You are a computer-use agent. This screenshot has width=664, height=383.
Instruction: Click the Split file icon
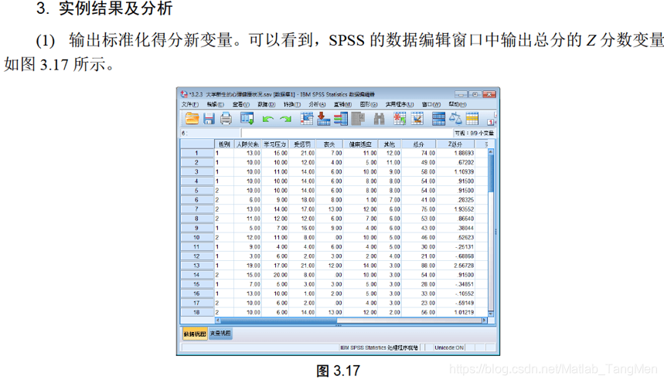click(438, 118)
